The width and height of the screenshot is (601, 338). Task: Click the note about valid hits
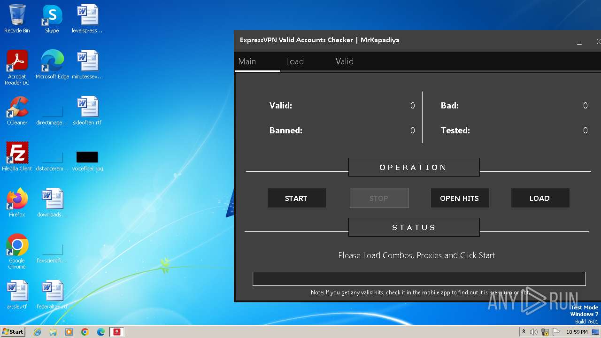coord(420,292)
